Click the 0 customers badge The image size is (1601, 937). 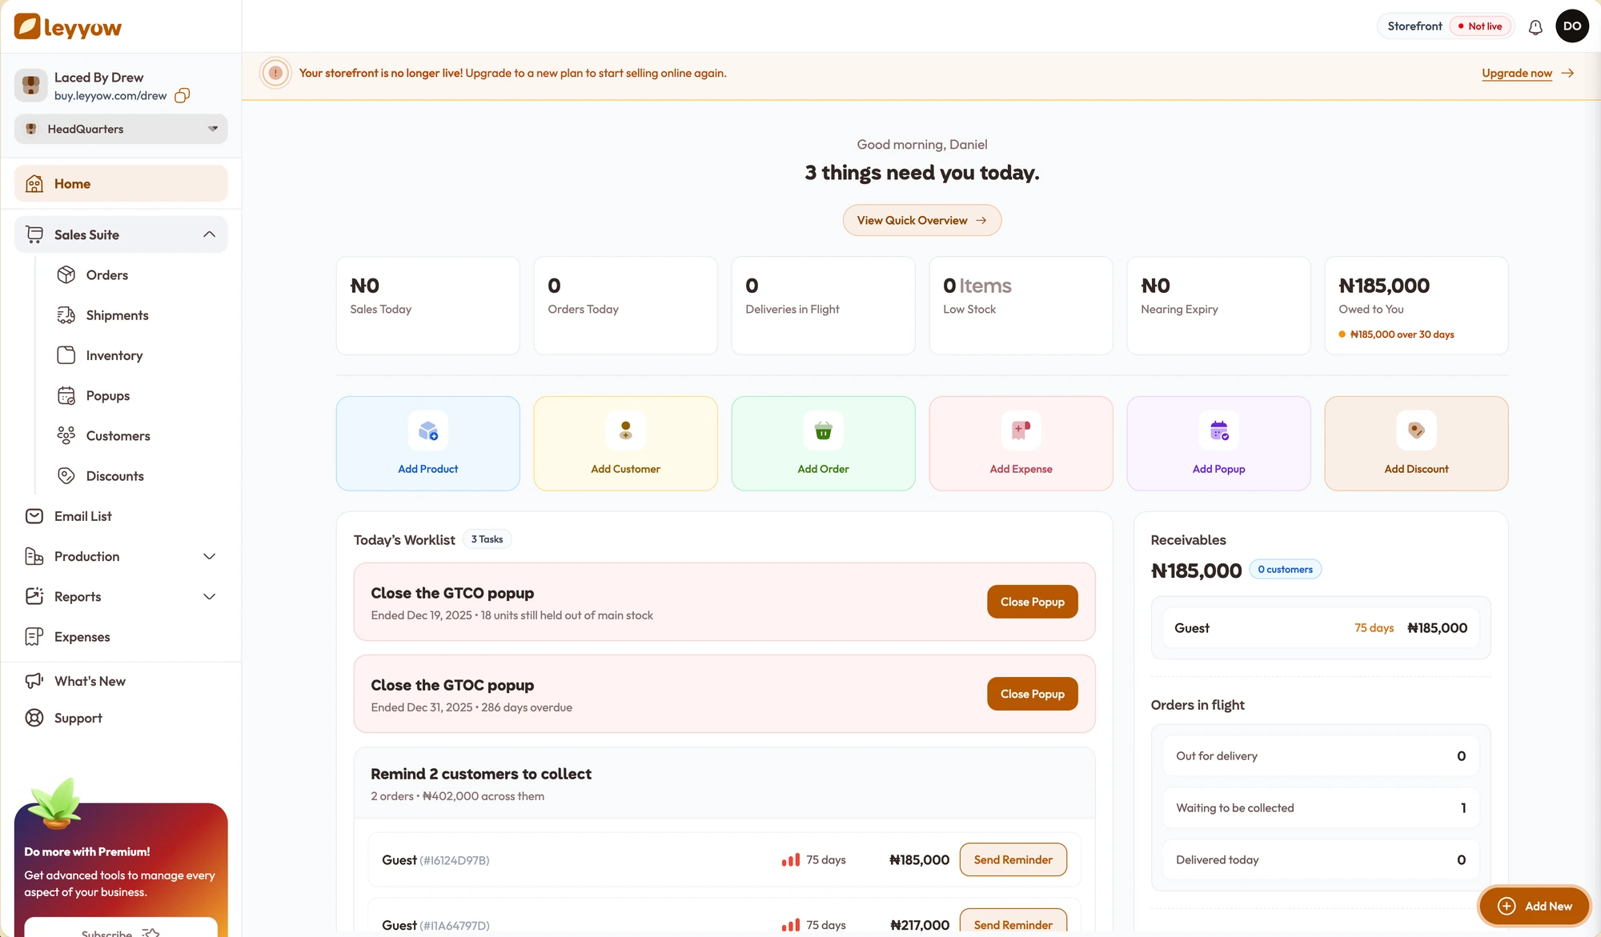pos(1285,570)
